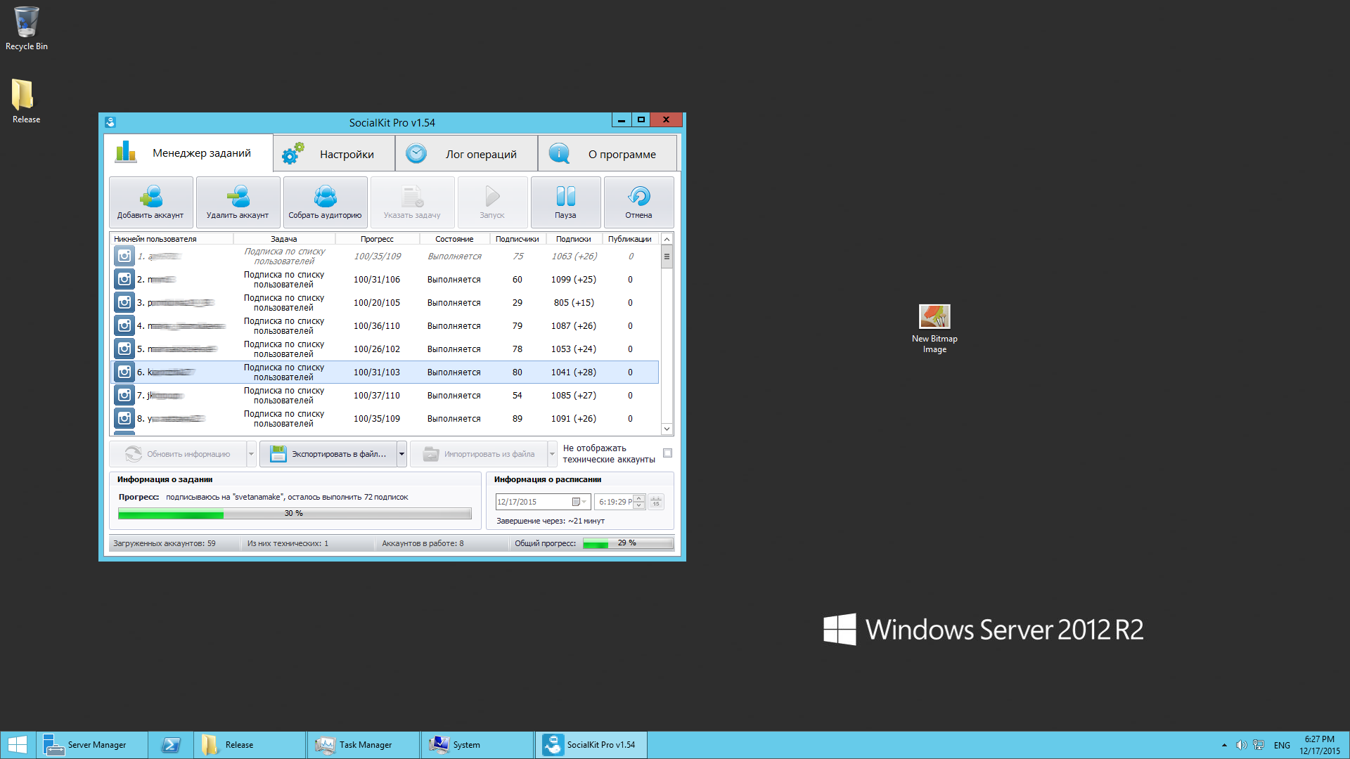Show hidden tray icons arrow
The width and height of the screenshot is (1350, 759).
click(1224, 745)
